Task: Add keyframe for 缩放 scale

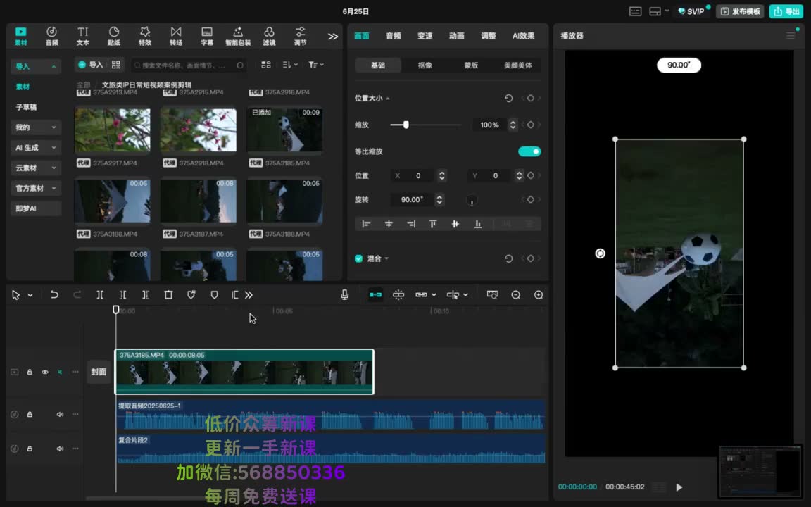Action: point(530,125)
